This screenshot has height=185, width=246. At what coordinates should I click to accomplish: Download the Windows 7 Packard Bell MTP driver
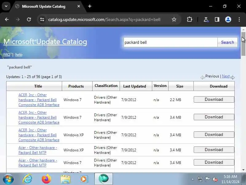click(214, 162)
